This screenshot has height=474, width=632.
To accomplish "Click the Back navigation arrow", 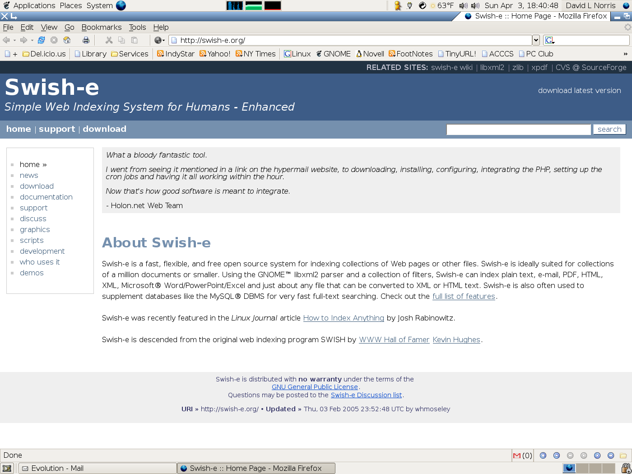I will coord(6,40).
